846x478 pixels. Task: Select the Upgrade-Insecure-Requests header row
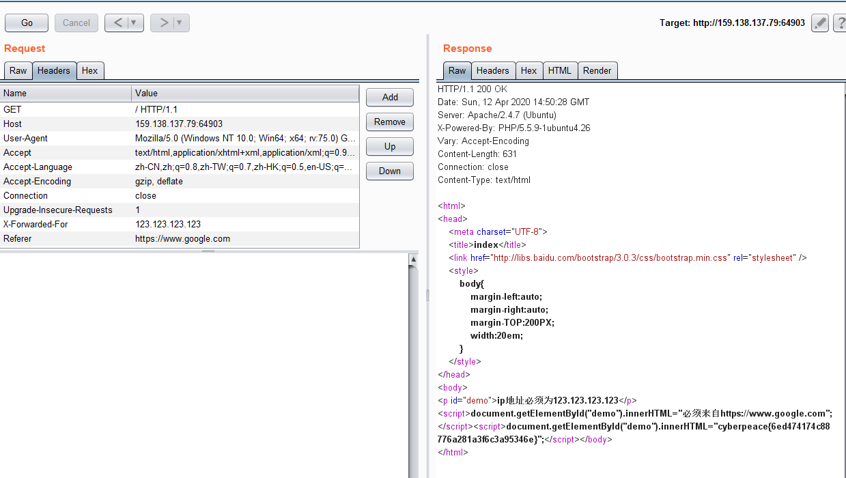[x=180, y=210]
